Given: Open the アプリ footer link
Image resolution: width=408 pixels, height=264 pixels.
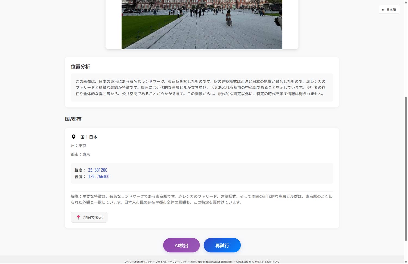Looking at the screenshot, I should coord(276,262).
